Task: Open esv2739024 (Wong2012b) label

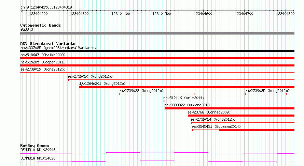Action: (213, 119)
